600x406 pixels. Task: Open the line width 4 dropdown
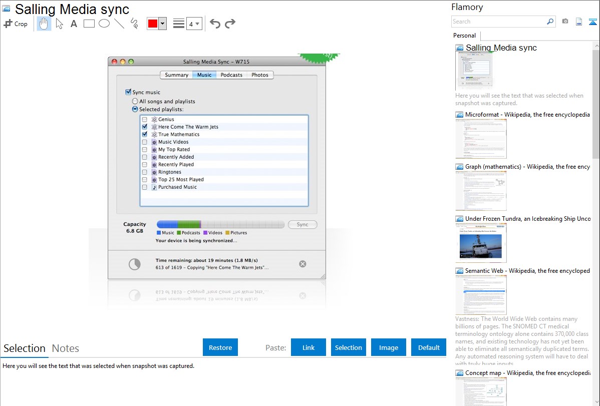(x=194, y=24)
